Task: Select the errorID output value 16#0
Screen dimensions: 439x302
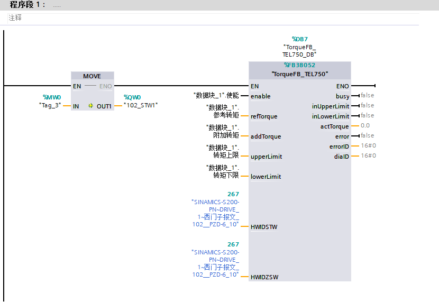Action: [x=368, y=146]
